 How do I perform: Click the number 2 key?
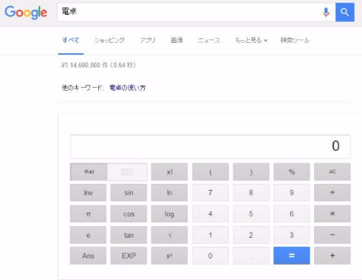[x=251, y=235]
